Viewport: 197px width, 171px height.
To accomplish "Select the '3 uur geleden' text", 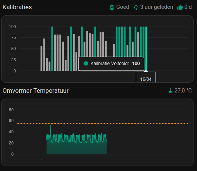I will 157,7.
